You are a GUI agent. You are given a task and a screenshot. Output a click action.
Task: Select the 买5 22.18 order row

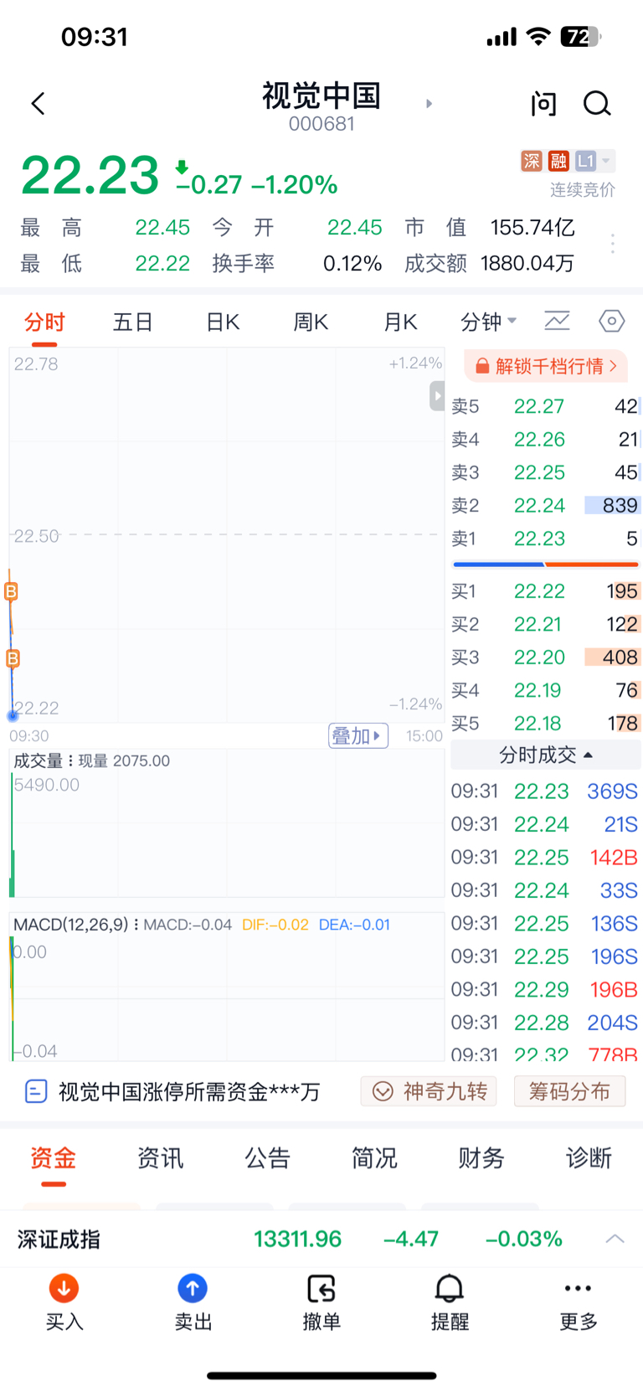tap(546, 723)
